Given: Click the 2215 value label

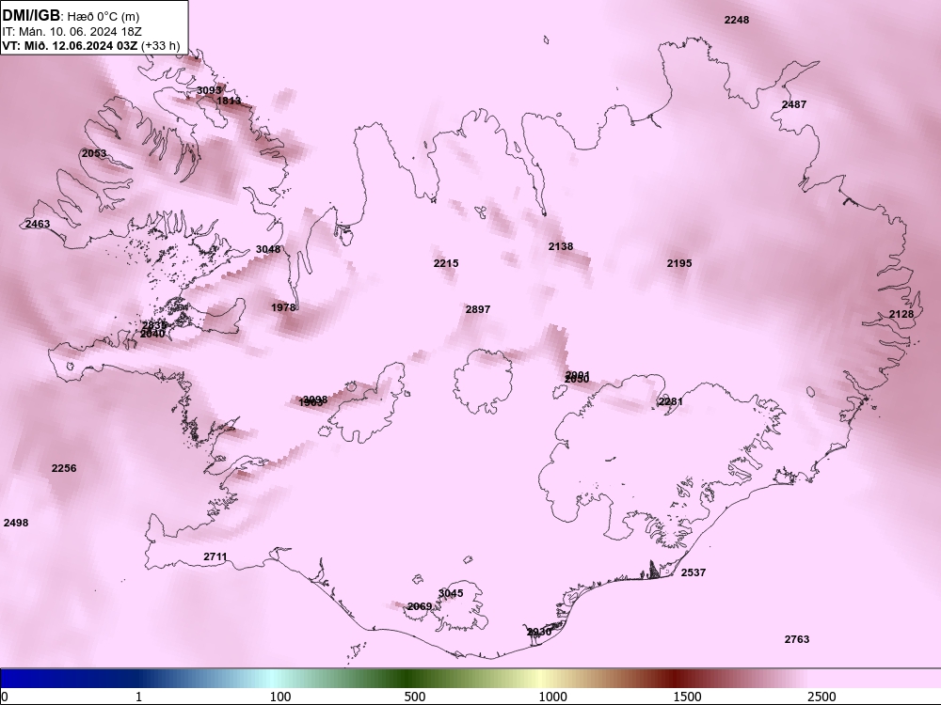Looking at the screenshot, I should click(x=446, y=263).
